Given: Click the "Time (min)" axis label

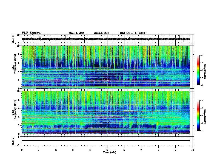Looking at the screenshot, I should click(x=110, y=152).
